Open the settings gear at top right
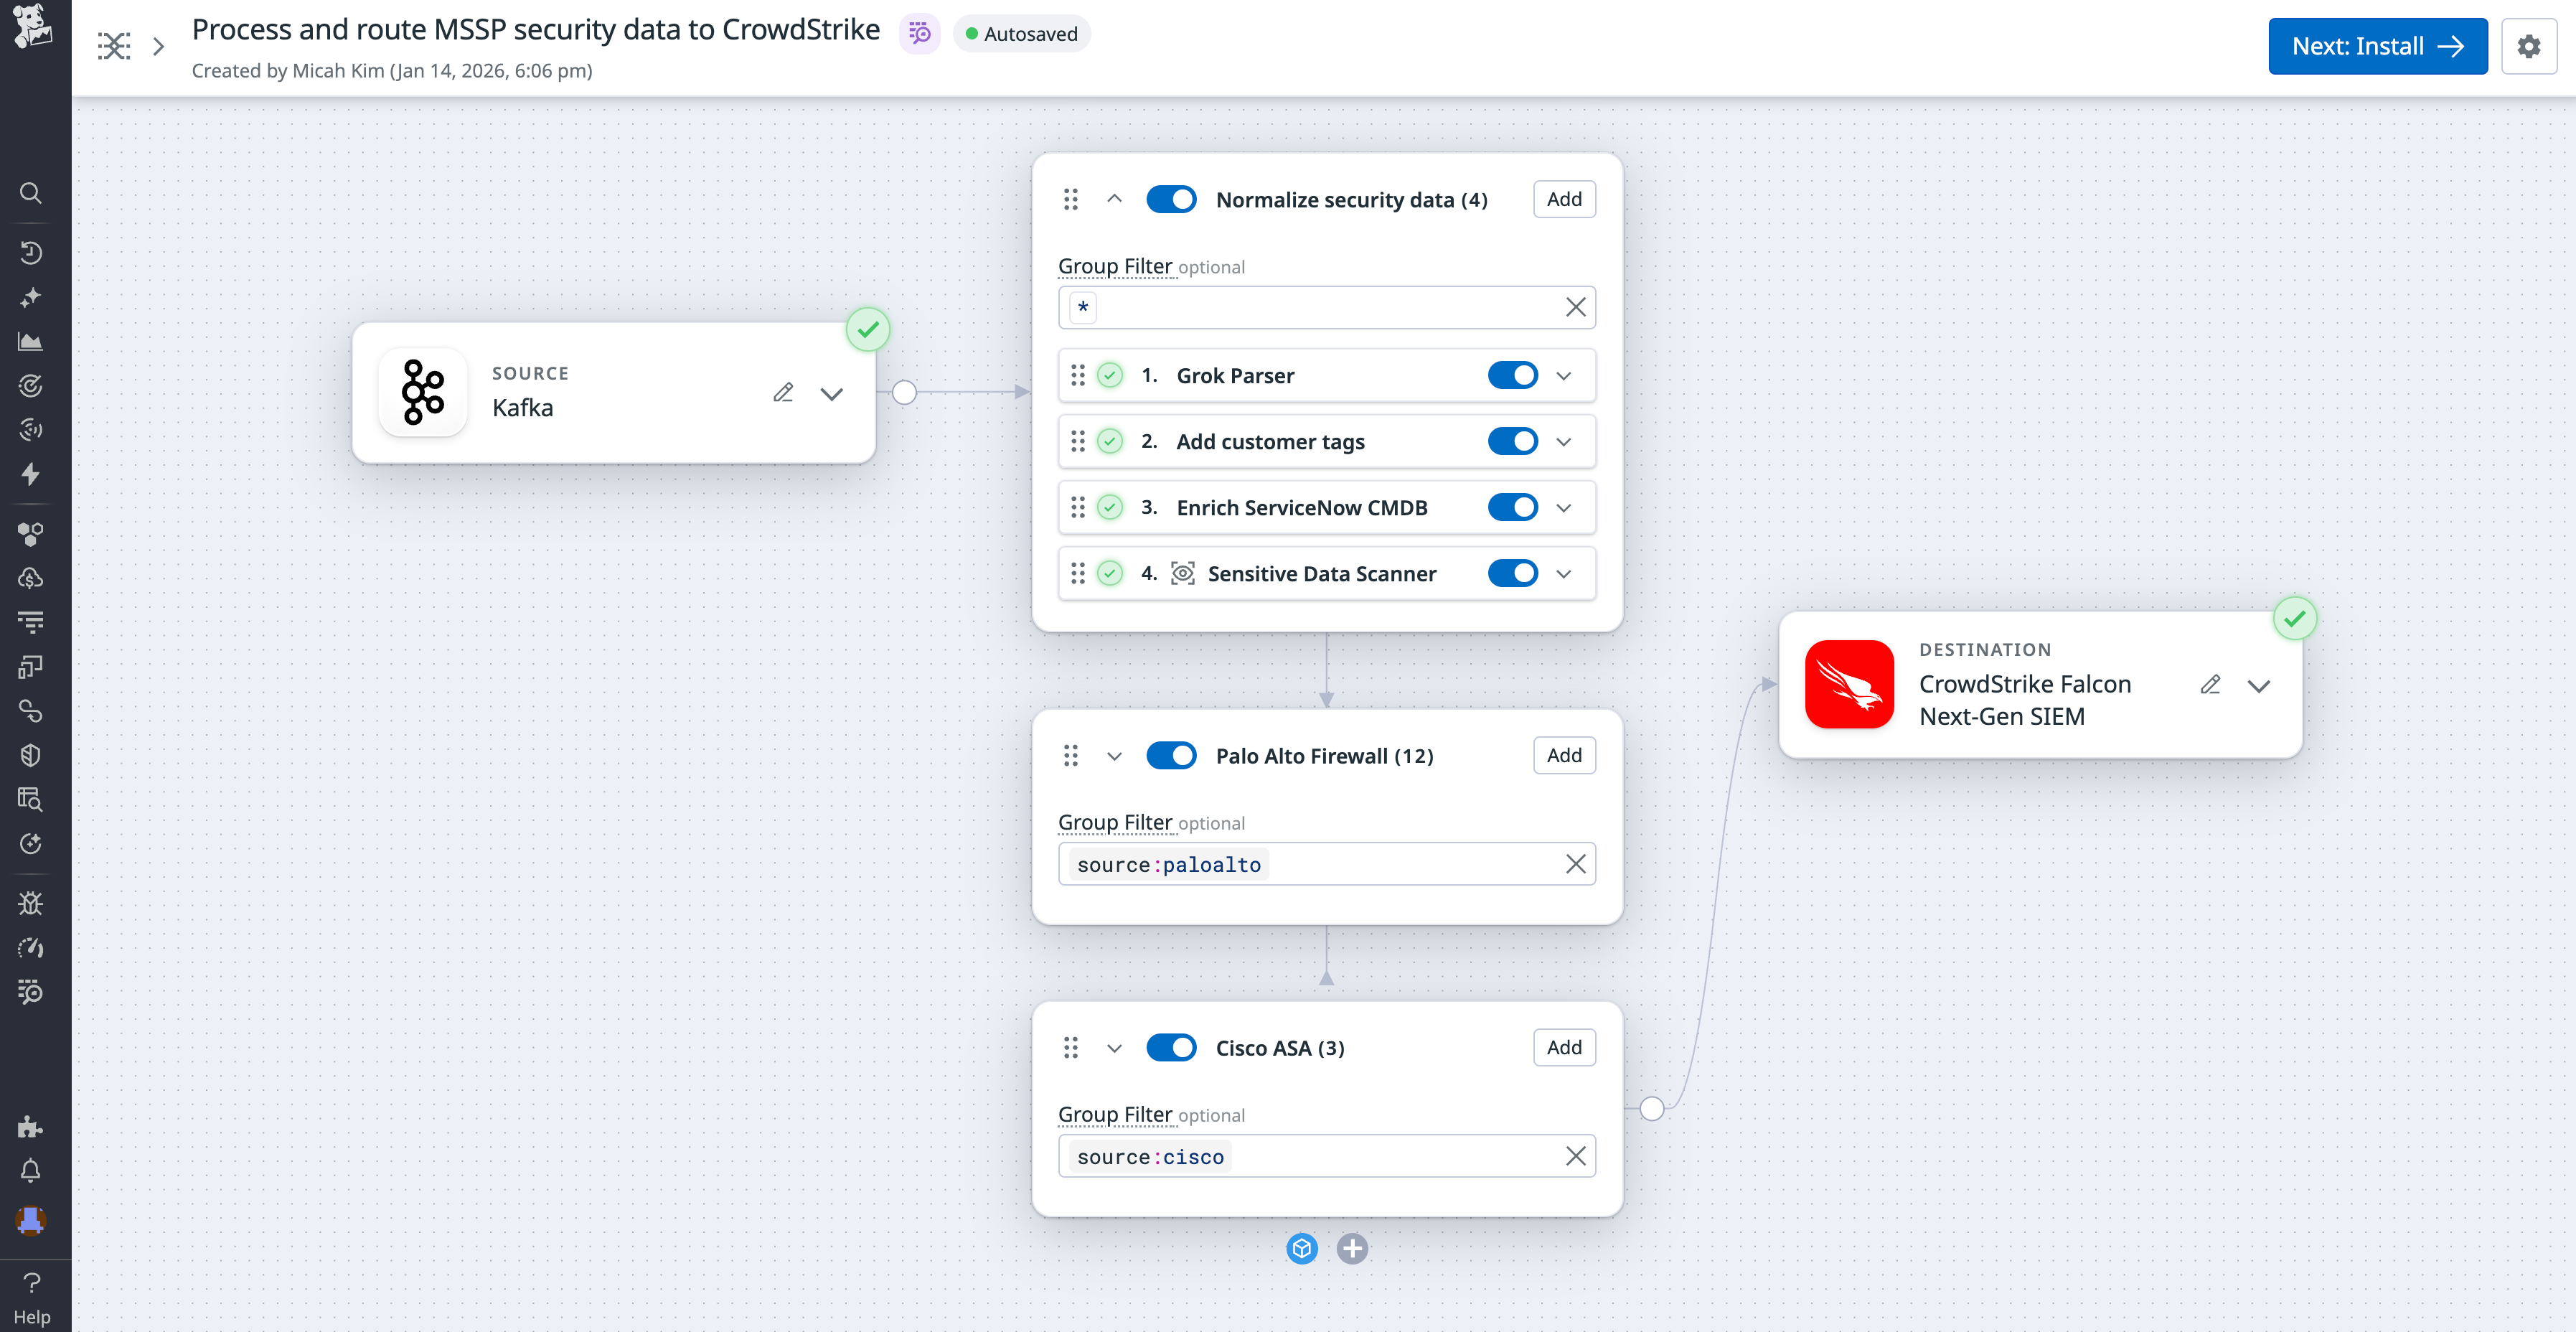The width and height of the screenshot is (2576, 1332). [2530, 46]
